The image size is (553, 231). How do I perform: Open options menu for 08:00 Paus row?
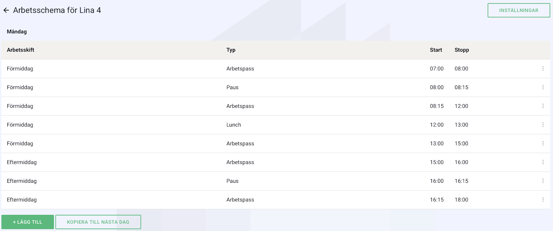tap(543, 87)
